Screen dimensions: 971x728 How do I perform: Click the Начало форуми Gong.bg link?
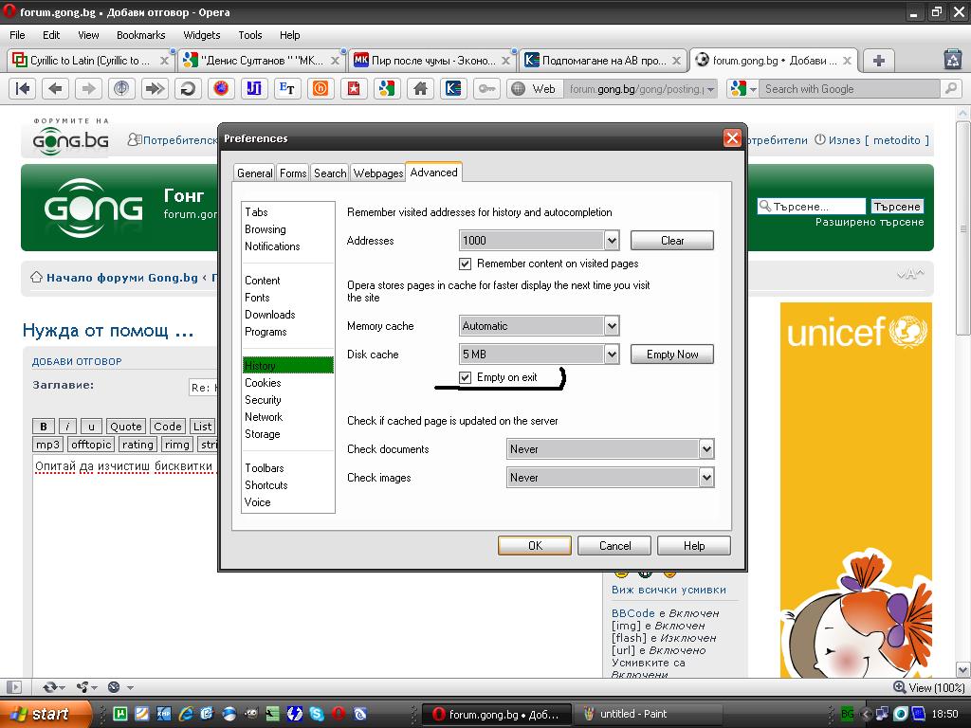click(x=122, y=278)
